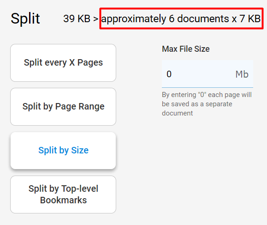The image size is (267, 225).
Task: Focus the Max File Size input field
Action: [208, 74]
